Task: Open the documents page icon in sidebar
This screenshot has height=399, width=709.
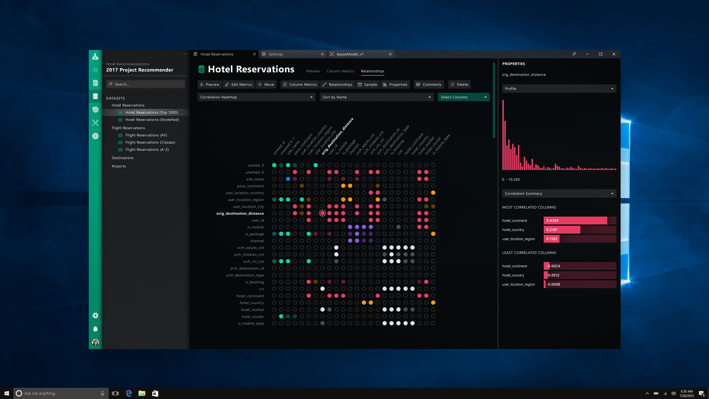Action: tap(95, 83)
